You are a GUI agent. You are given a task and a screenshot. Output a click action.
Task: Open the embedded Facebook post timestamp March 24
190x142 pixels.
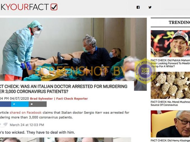tap(27, 125)
